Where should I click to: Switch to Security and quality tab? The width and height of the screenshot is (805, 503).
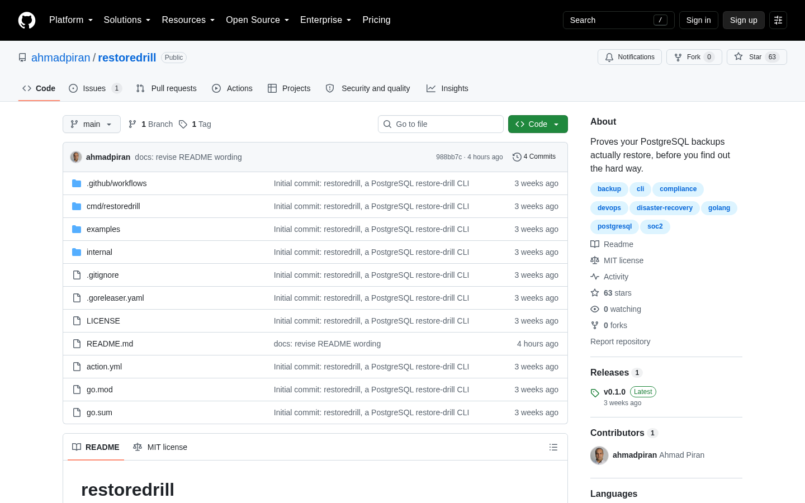click(x=368, y=88)
